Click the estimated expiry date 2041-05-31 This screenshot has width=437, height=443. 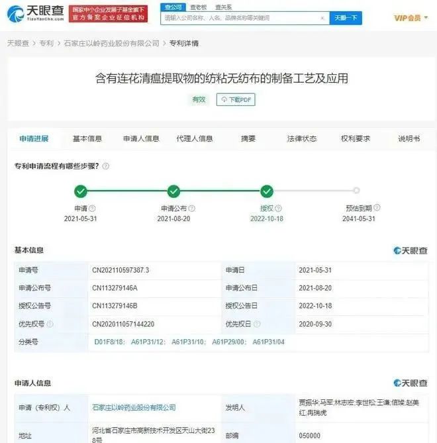click(x=359, y=219)
